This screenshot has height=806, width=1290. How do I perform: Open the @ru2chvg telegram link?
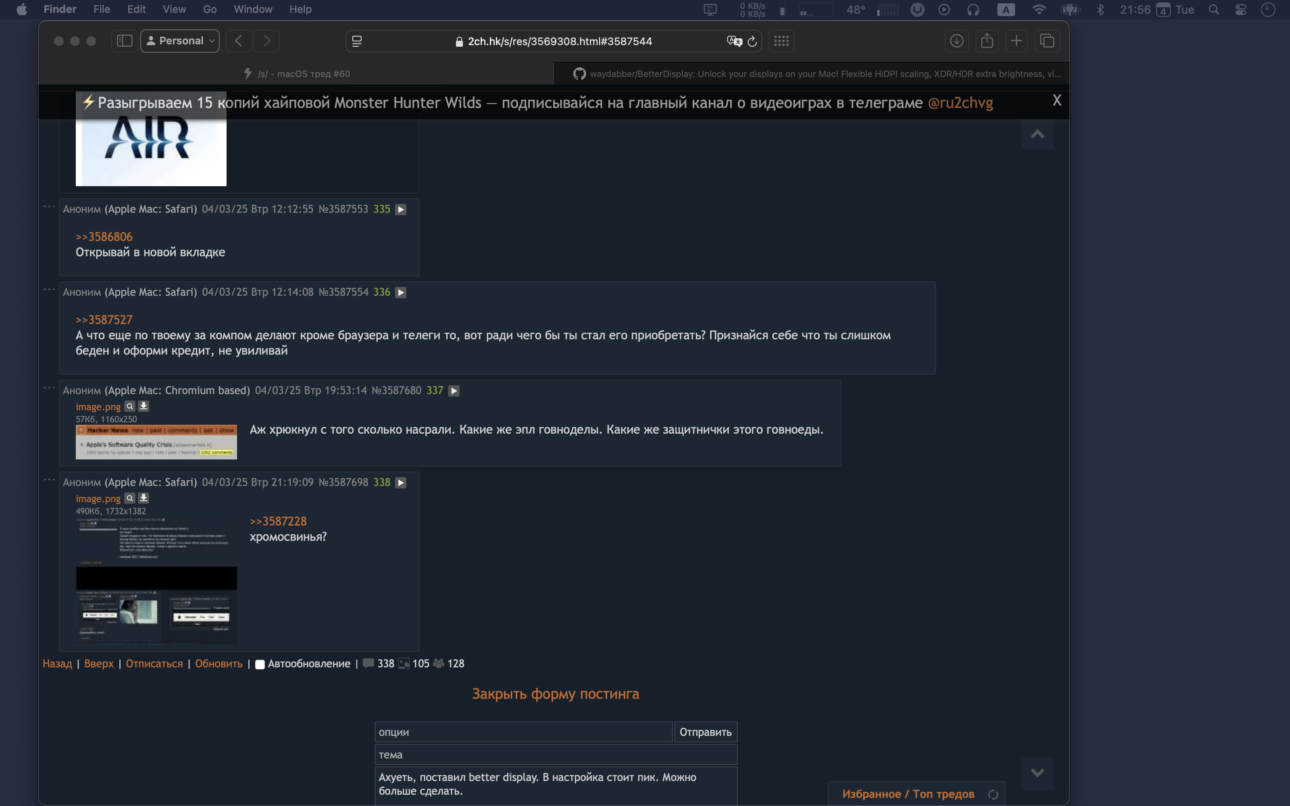coord(961,103)
